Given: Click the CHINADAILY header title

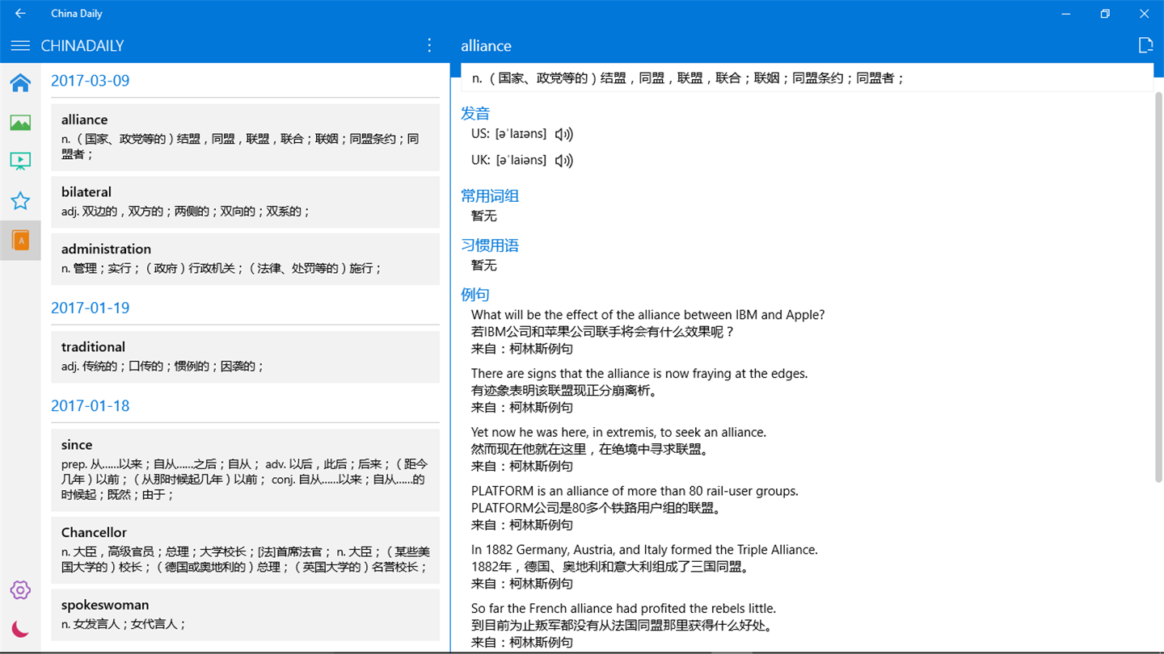Looking at the screenshot, I should (x=82, y=46).
